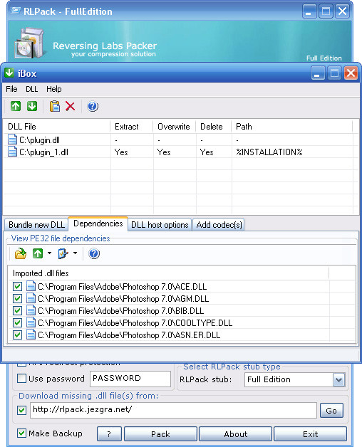This screenshot has width=362, height=447.
Task: Expand the RLPack stub combo box
Action: 339,379
